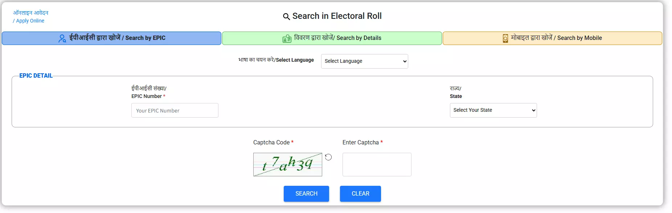672x213 pixels.
Task: Select the Search by Mobile tab label
Action: (556, 38)
